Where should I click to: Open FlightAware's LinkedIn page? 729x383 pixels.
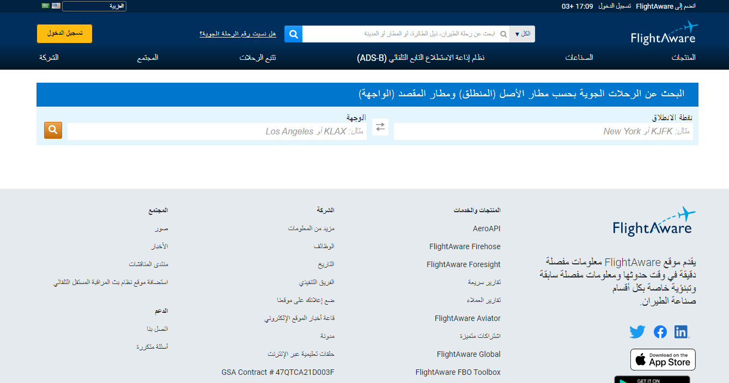click(682, 332)
